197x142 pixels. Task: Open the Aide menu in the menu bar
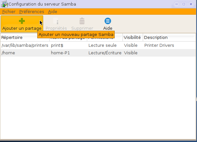(x=53, y=11)
